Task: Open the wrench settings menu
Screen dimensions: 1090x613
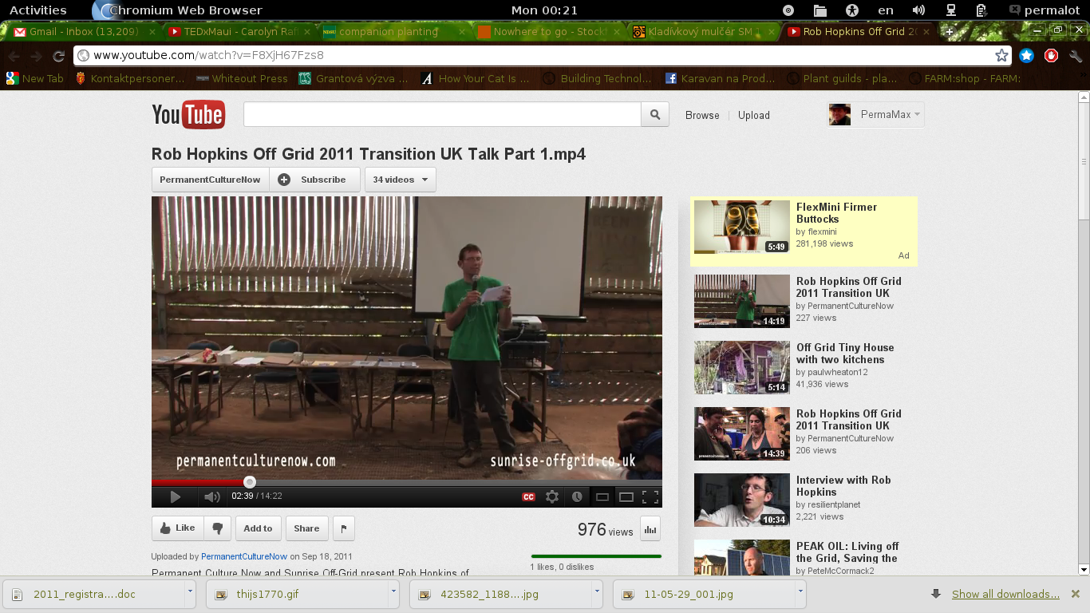Action: 1076,56
